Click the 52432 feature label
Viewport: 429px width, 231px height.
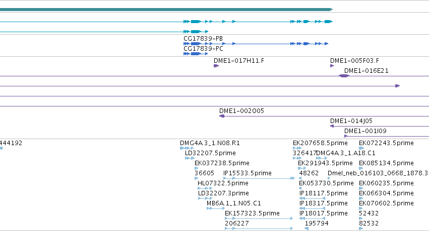[369, 213]
